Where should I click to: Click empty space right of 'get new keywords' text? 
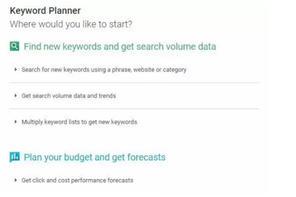tap(198, 122)
